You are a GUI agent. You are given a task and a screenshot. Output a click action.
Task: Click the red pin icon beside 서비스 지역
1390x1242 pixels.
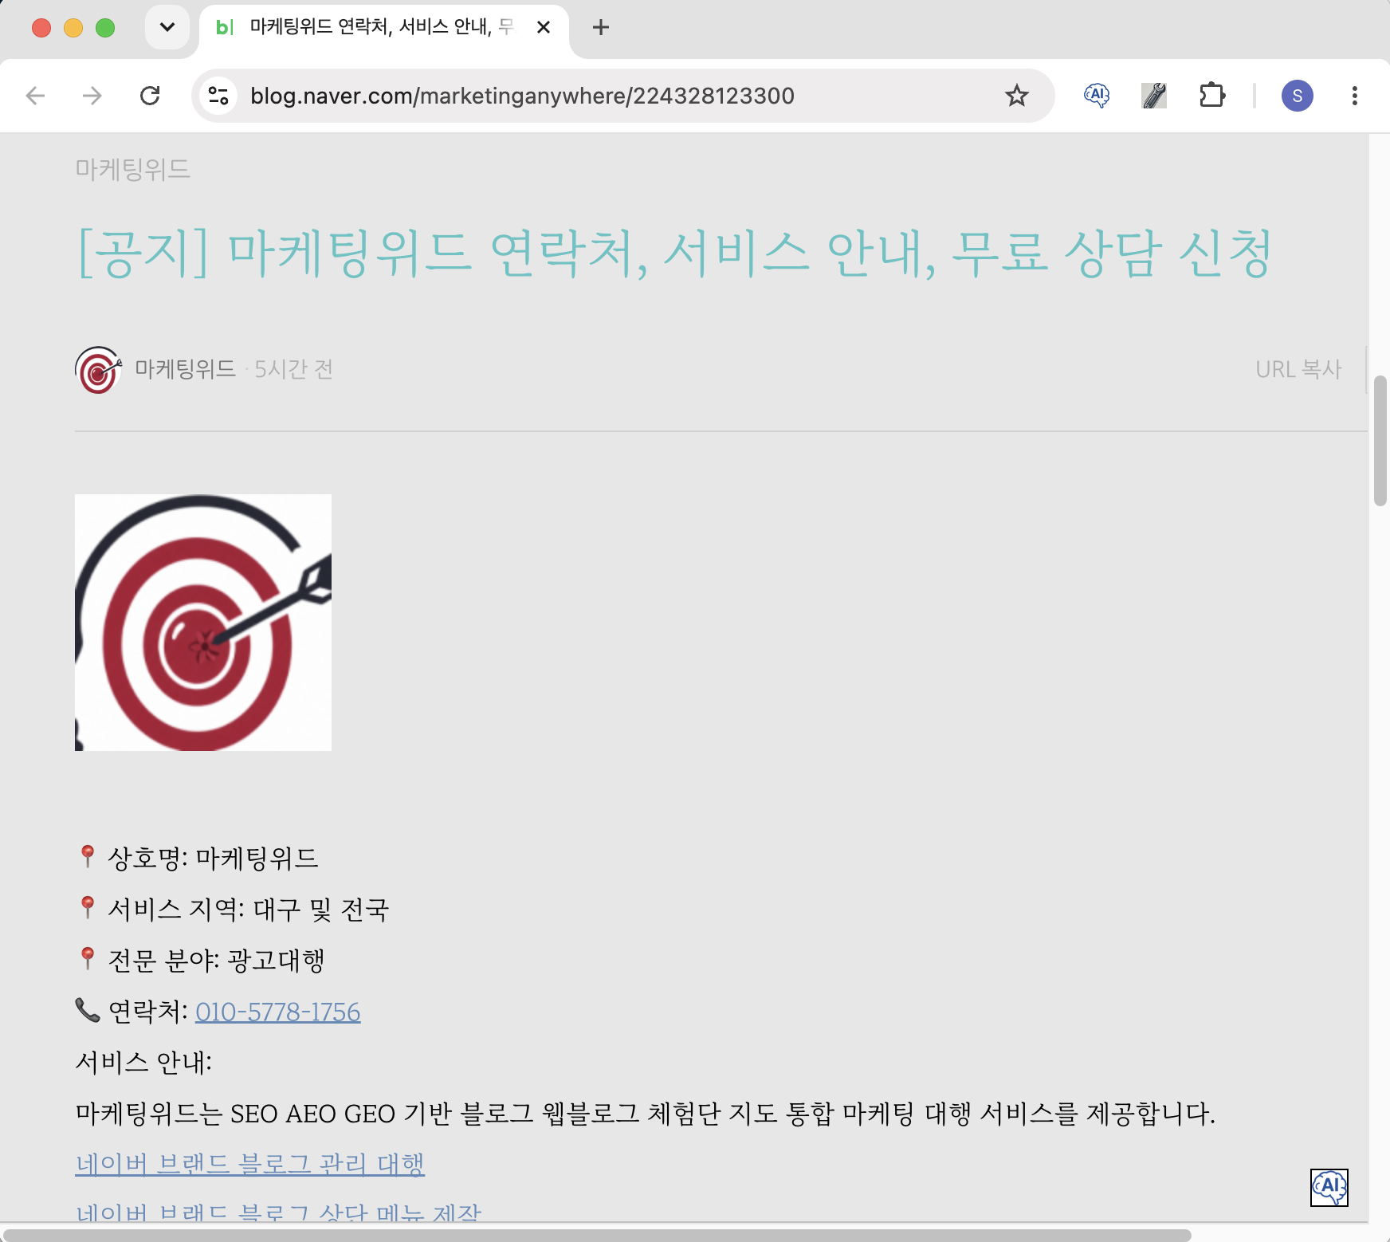click(x=88, y=908)
